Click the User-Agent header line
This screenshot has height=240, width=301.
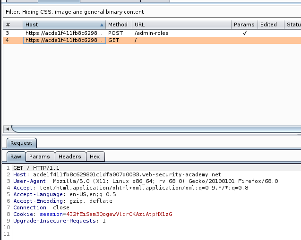146,181
